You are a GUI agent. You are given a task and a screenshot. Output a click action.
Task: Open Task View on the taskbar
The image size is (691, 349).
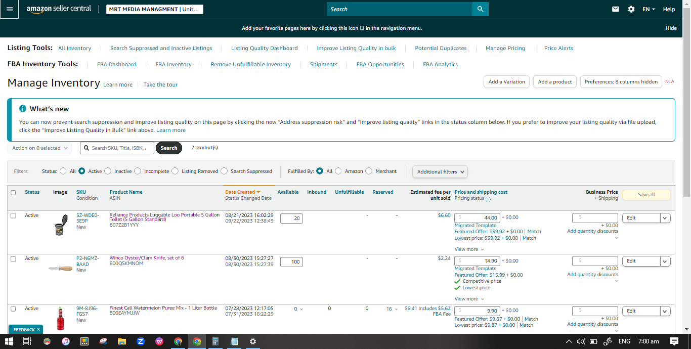click(x=27, y=341)
